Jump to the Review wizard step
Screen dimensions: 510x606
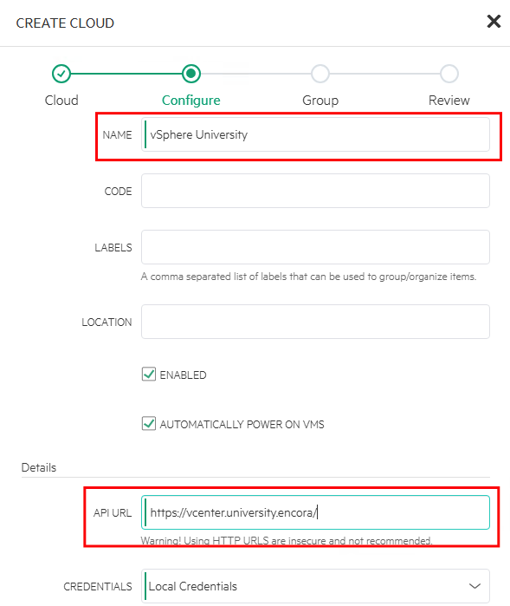pyautogui.click(x=449, y=100)
